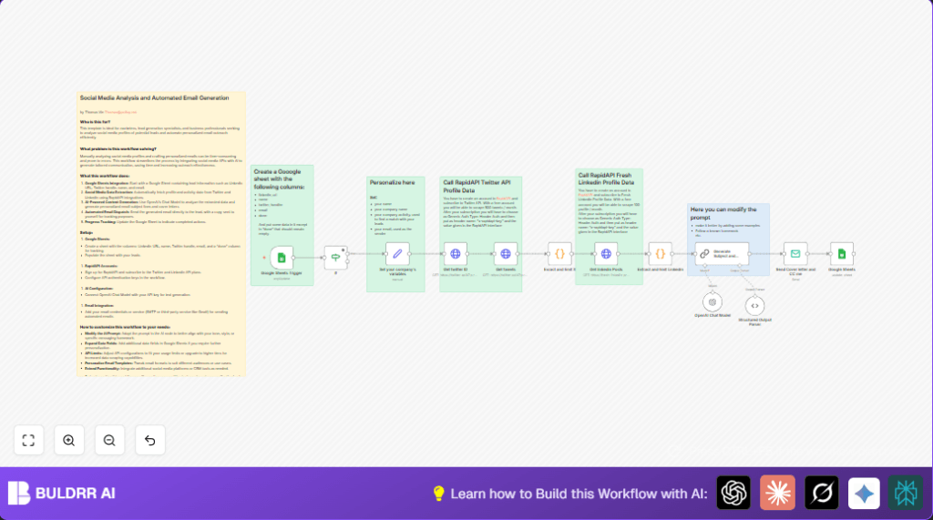Viewport: 933px width, 520px height.
Task: Open the Claude starburst icon
Action: 778,493
